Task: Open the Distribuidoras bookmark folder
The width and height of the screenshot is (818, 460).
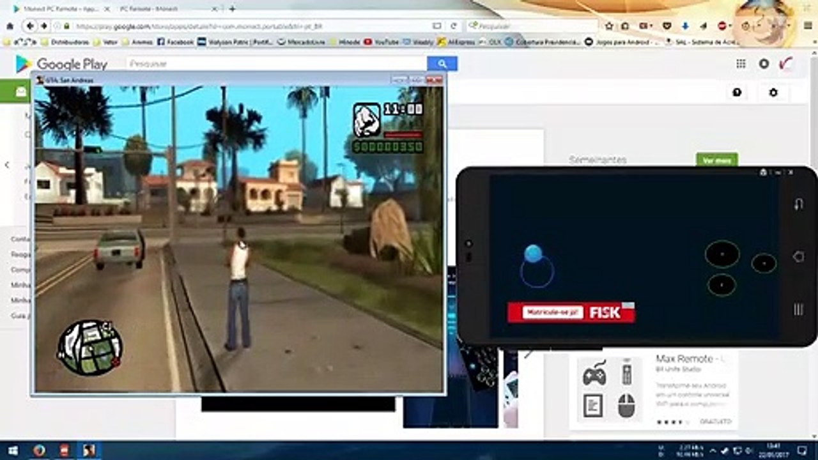Action: (65, 42)
